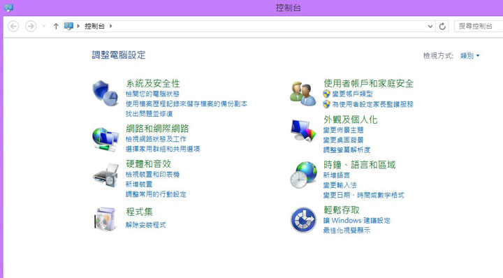
Task: Open the address bar history dropdown arrow
Action: click(x=430, y=27)
